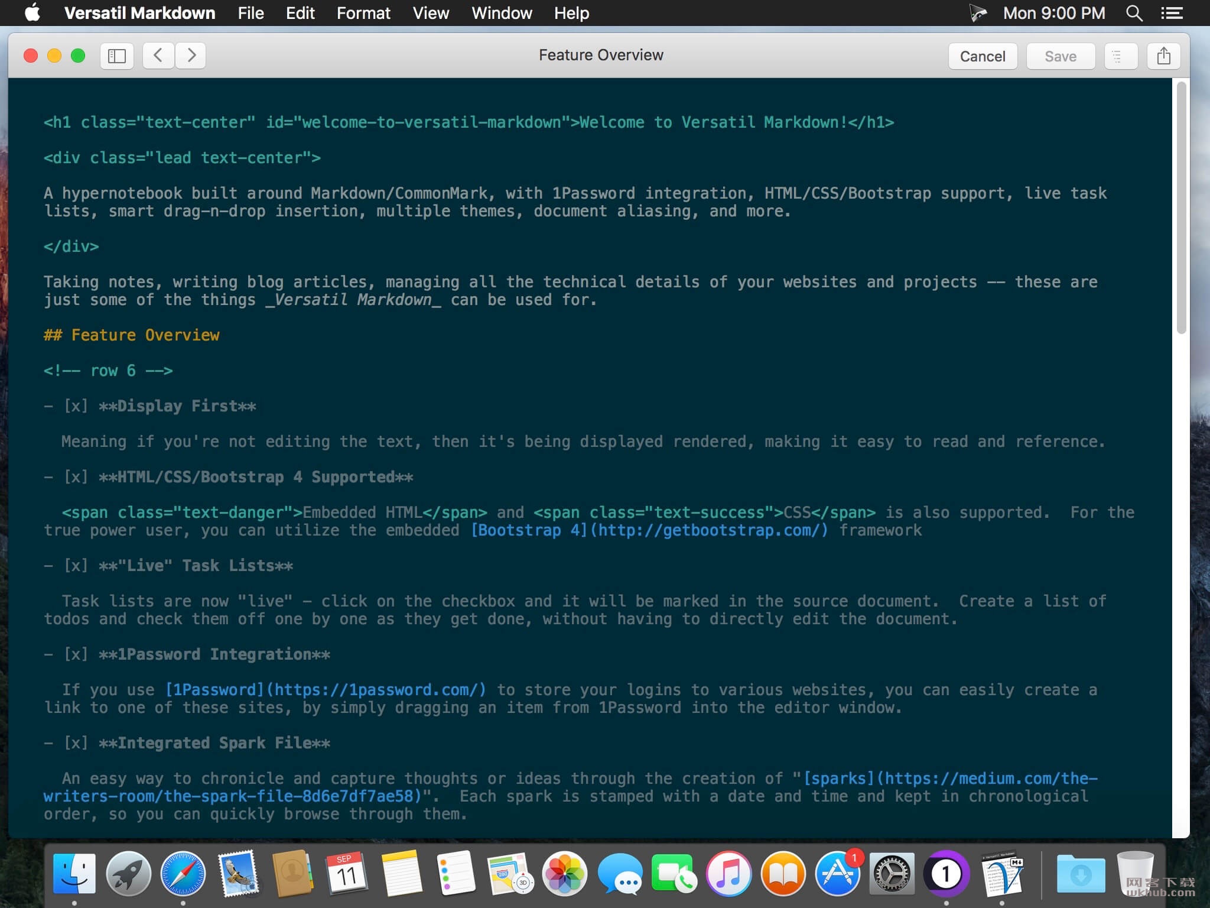Open Messages from the Dock
This screenshot has width=1210, height=908.
(x=620, y=874)
